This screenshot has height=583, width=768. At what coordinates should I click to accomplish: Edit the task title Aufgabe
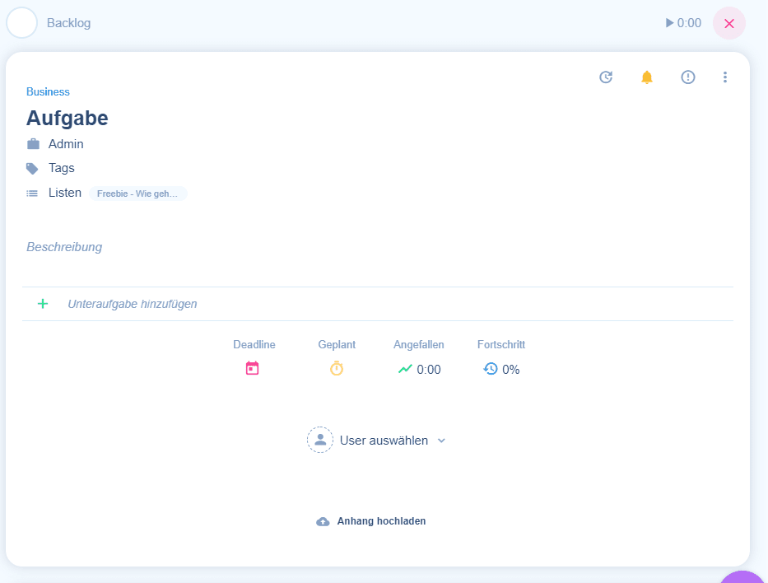pyautogui.click(x=67, y=118)
